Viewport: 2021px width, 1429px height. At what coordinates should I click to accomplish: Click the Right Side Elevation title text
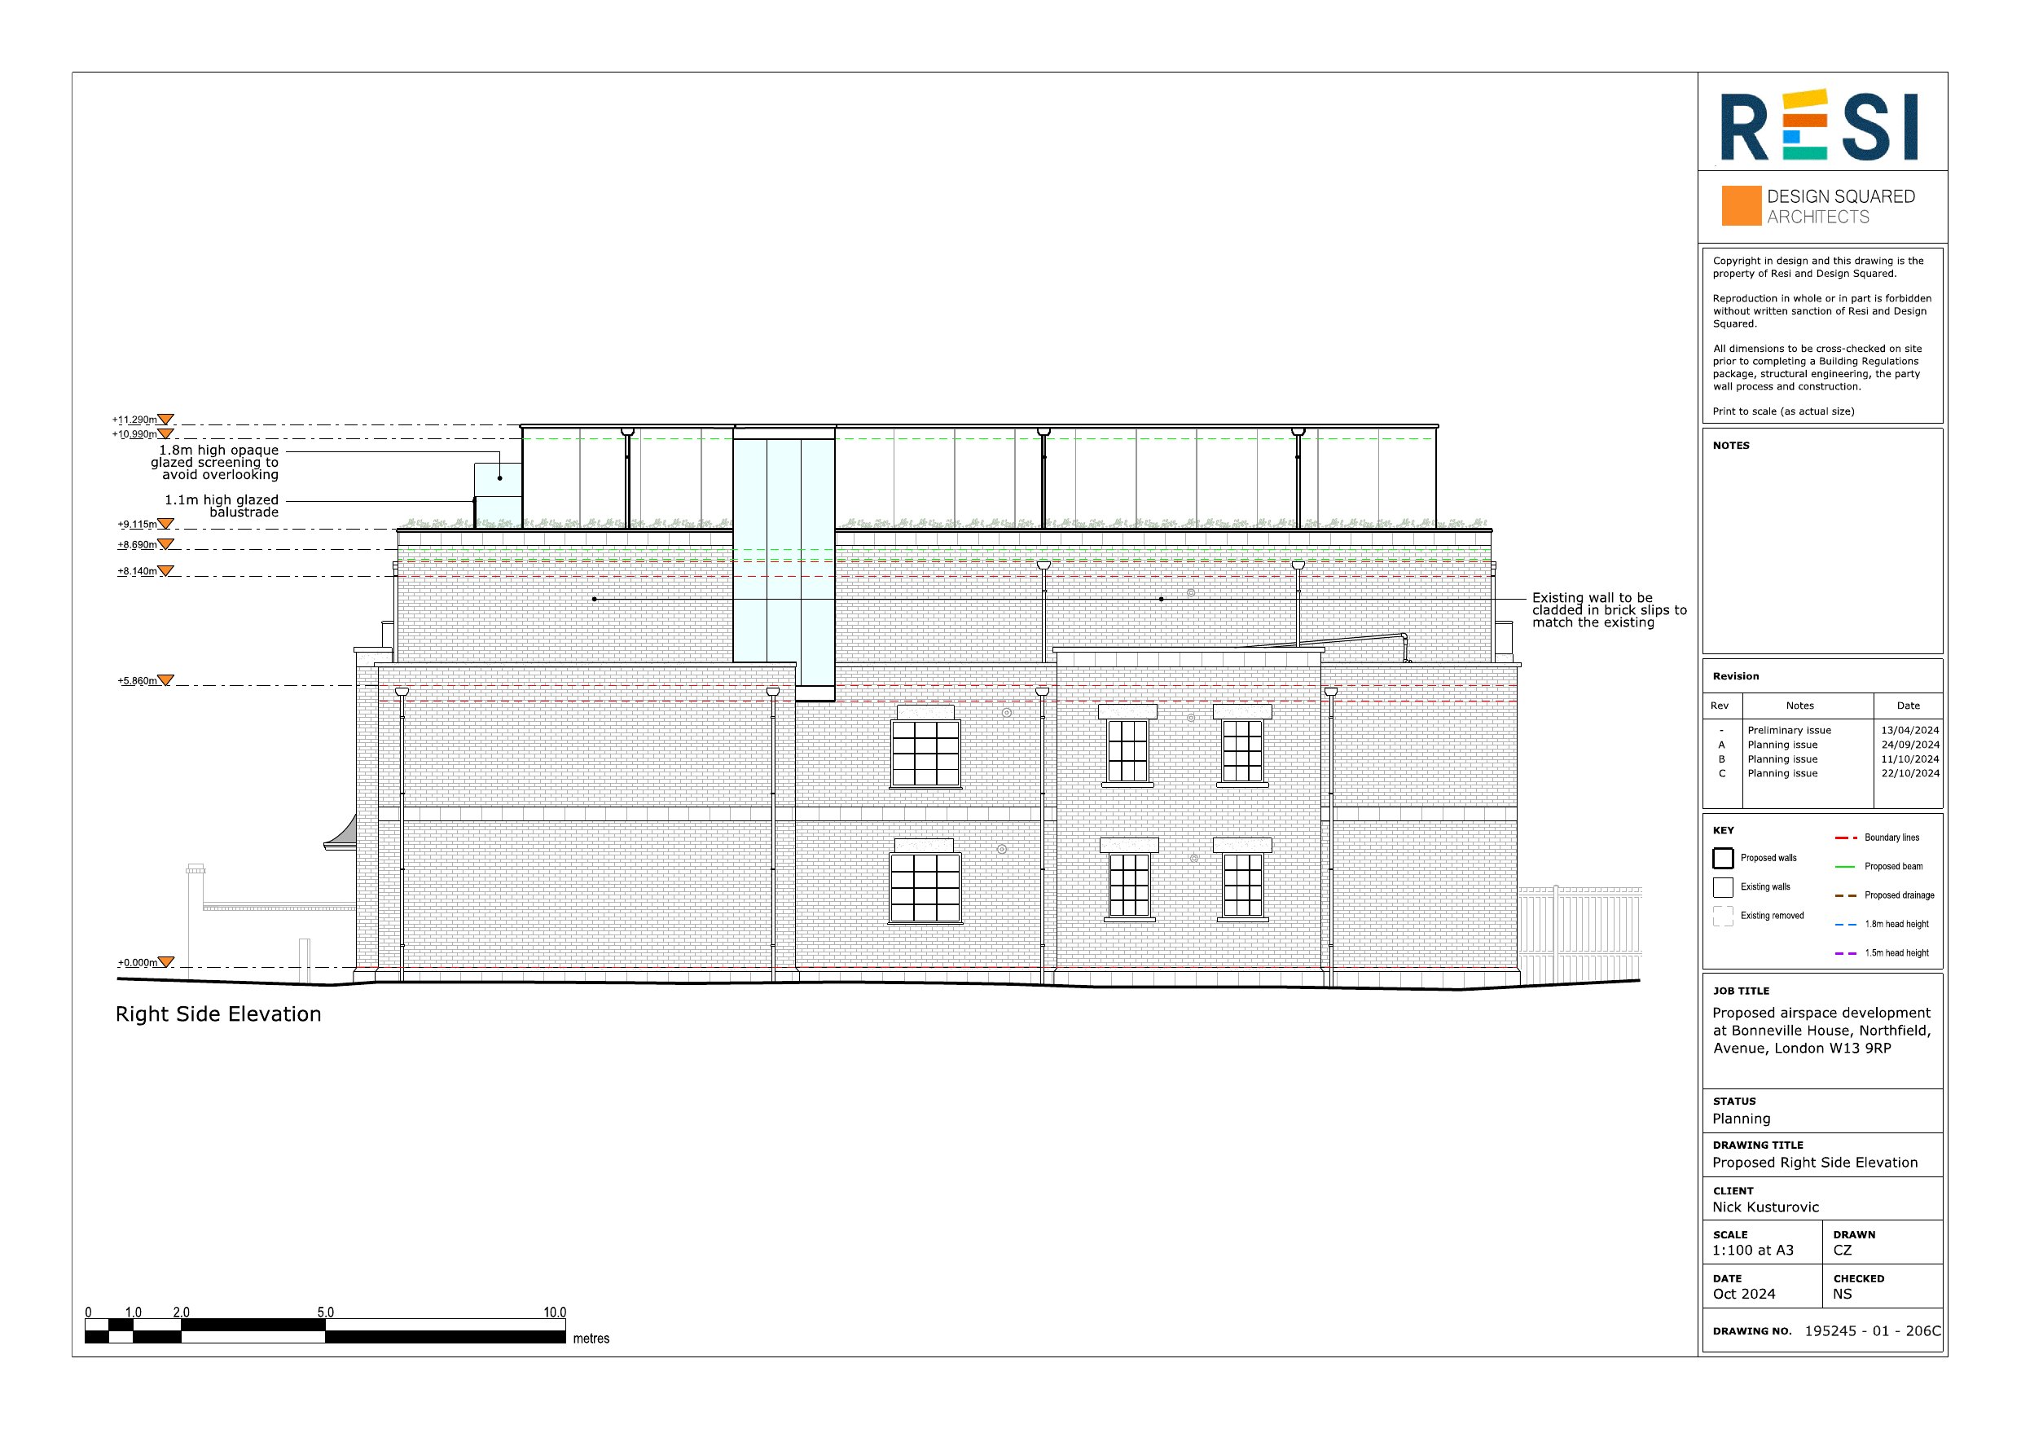point(218,1014)
